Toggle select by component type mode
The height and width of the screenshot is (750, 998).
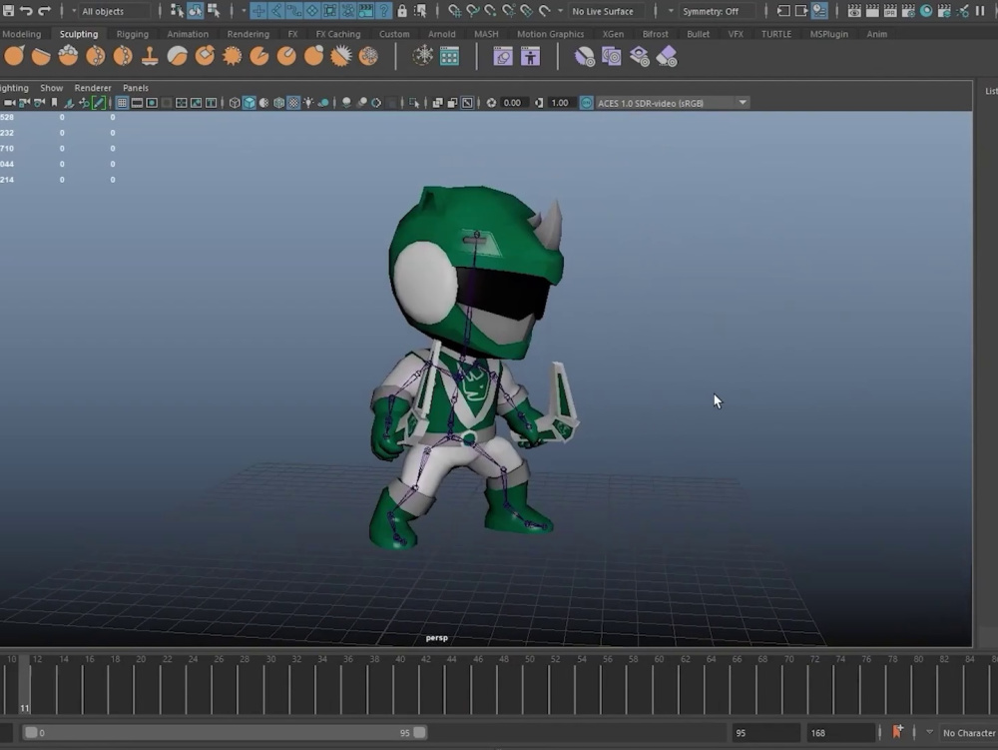(x=214, y=10)
